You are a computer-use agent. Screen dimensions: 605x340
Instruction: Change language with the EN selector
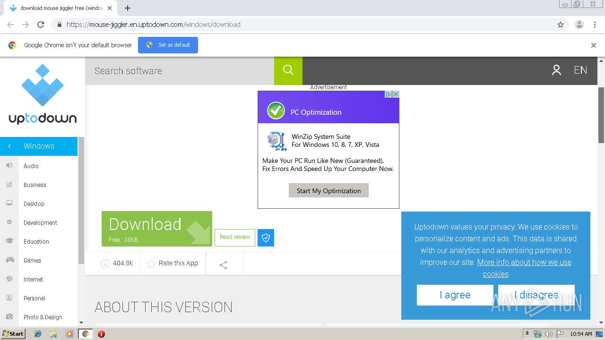click(580, 70)
